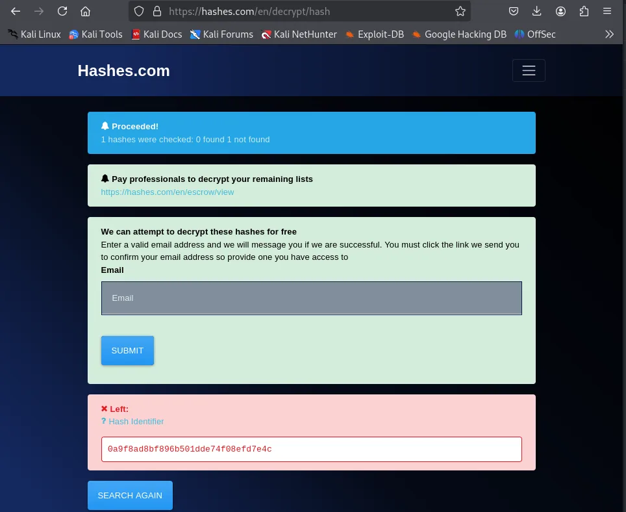626x512 pixels.
Task: Click the unfound hash text box
Action: tap(312, 449)
